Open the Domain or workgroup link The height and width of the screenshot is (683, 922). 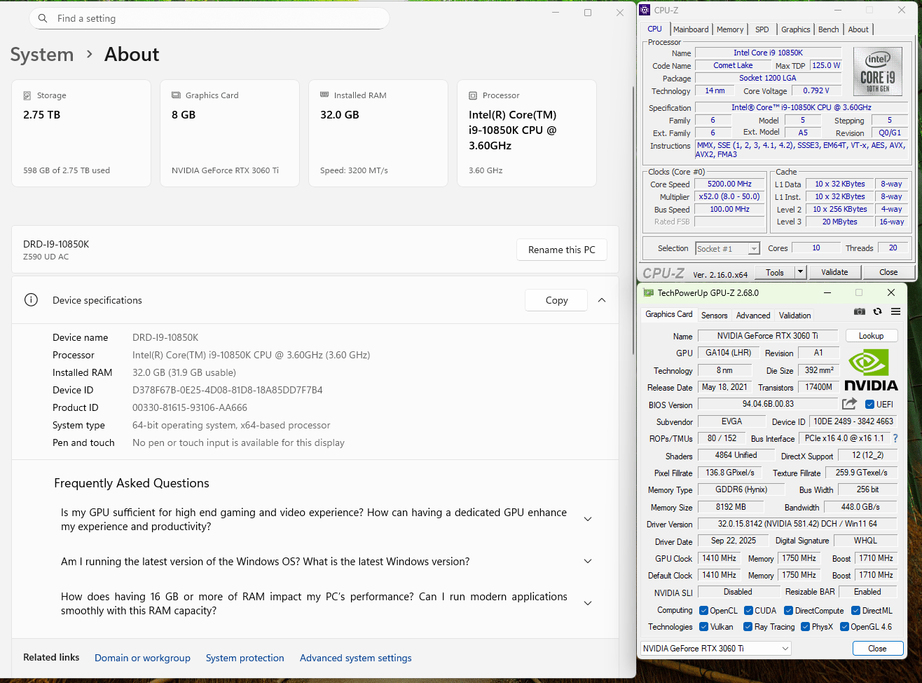click(143, 658)
